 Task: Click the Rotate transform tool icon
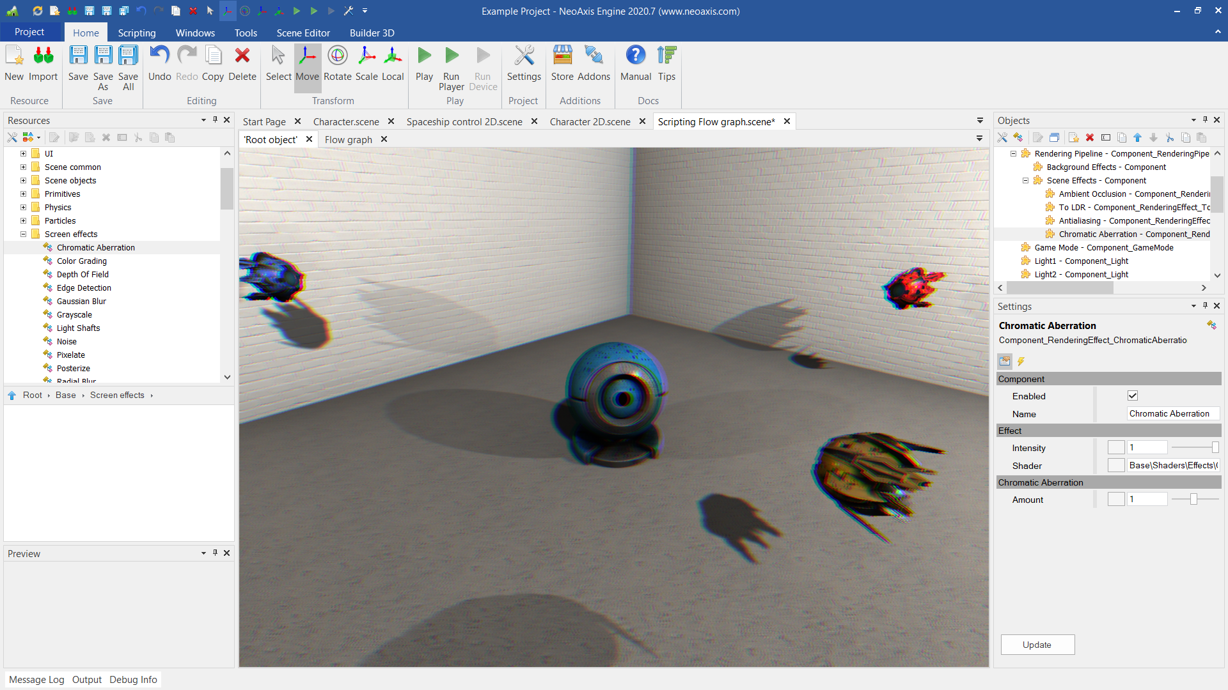pos(337,56)
